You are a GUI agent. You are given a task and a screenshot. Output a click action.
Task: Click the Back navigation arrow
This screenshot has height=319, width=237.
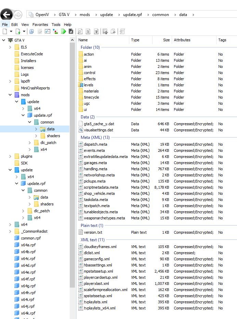[x=6, y=15]
